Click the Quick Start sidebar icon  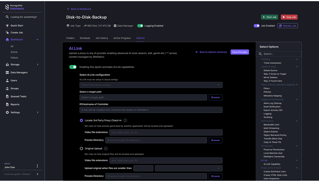click(7, 25)
